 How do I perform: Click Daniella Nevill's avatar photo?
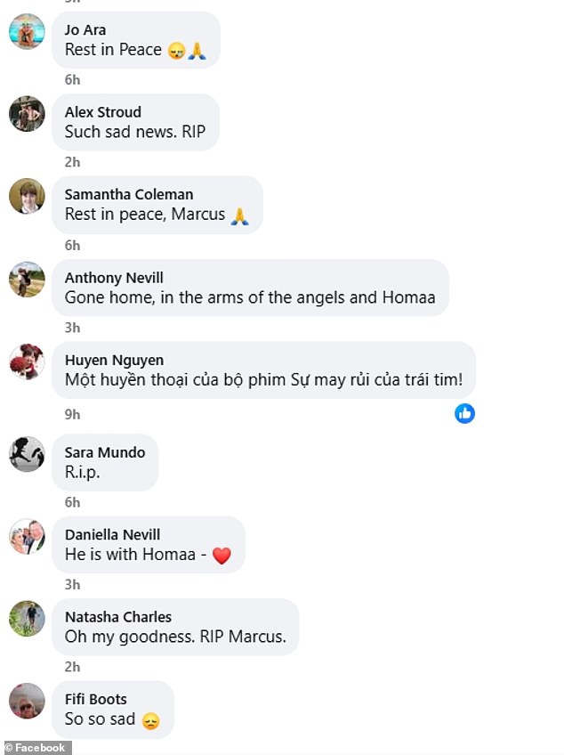pos(26,538)
